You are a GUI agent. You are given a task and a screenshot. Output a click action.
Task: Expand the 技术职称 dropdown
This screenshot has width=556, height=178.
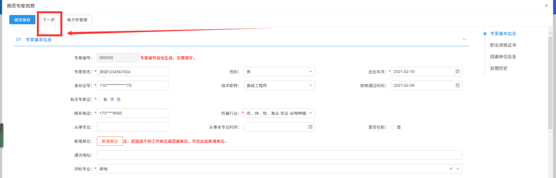(279, 86)
